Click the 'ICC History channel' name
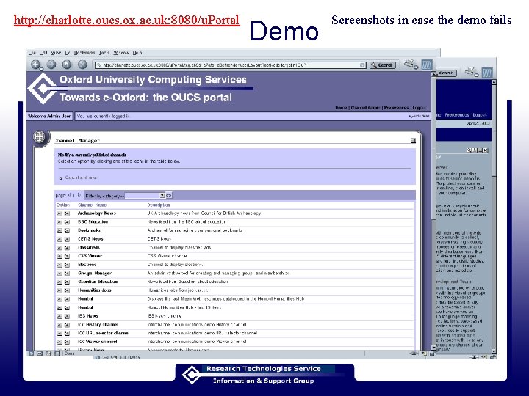This screenshot has width=529, height=396. (x=98, y=325)
